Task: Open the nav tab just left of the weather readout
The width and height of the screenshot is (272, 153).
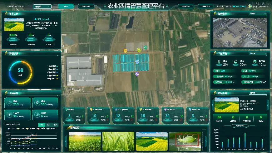Action: [x=206, y=7]
